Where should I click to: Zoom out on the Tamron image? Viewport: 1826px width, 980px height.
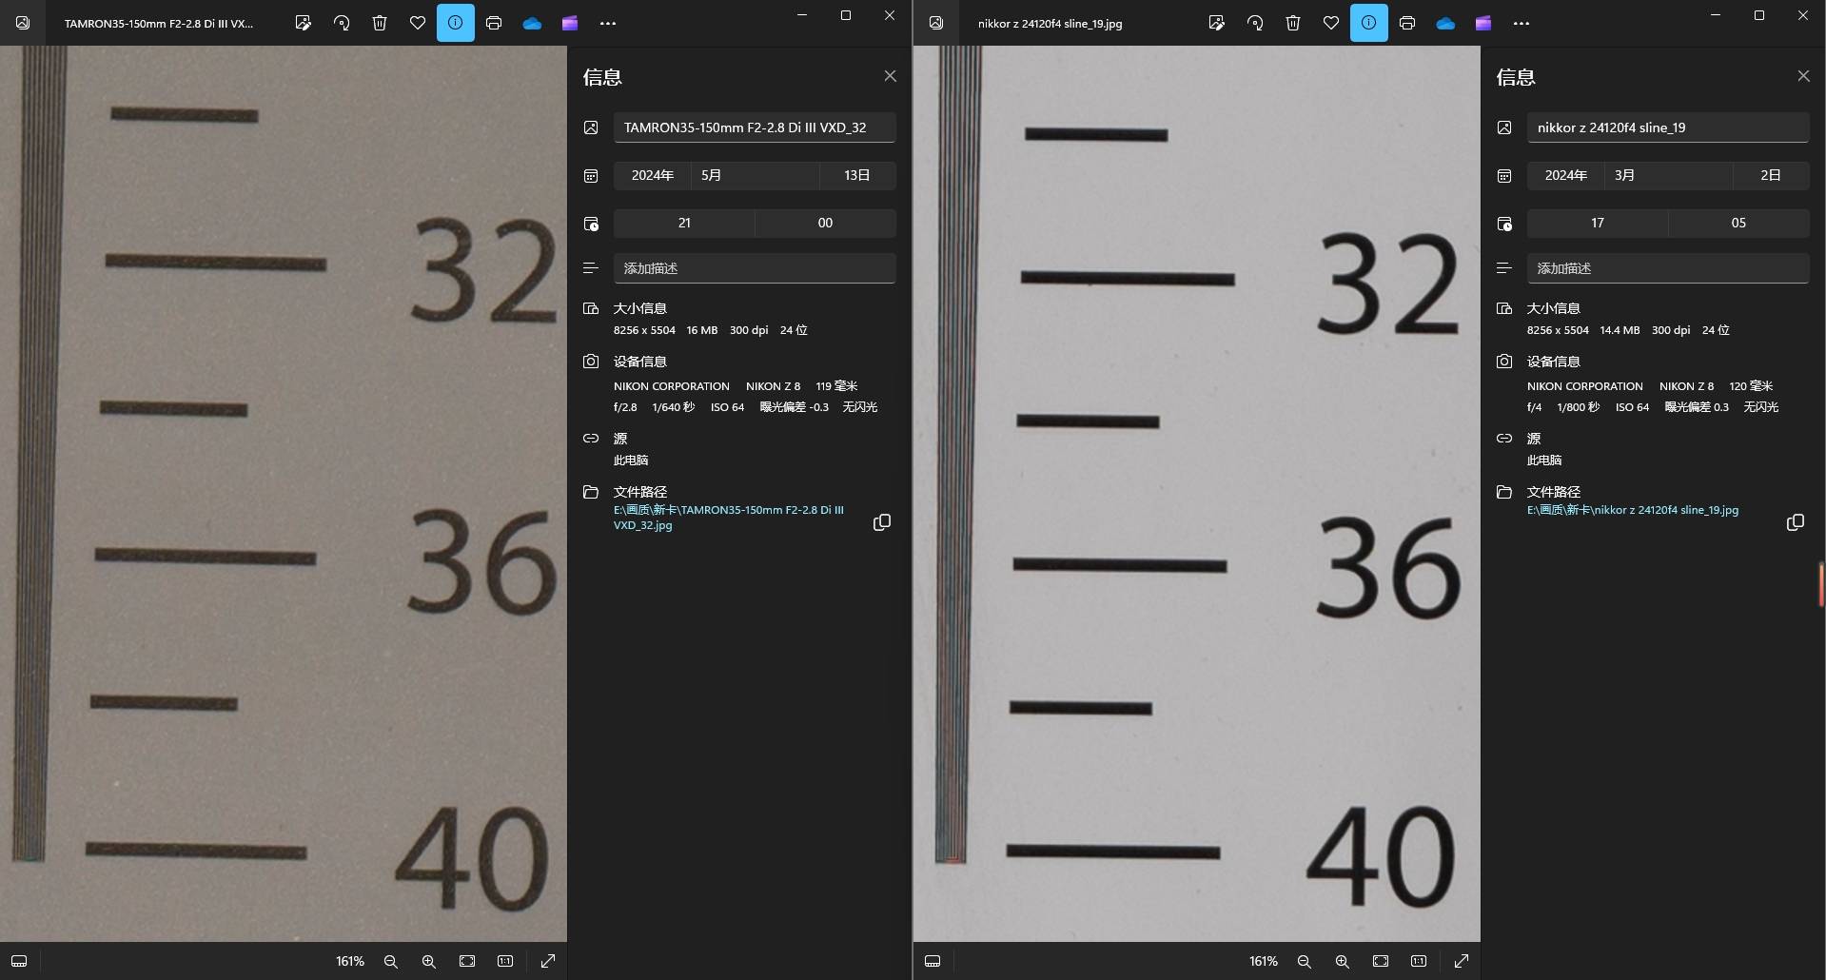(391, 961)
